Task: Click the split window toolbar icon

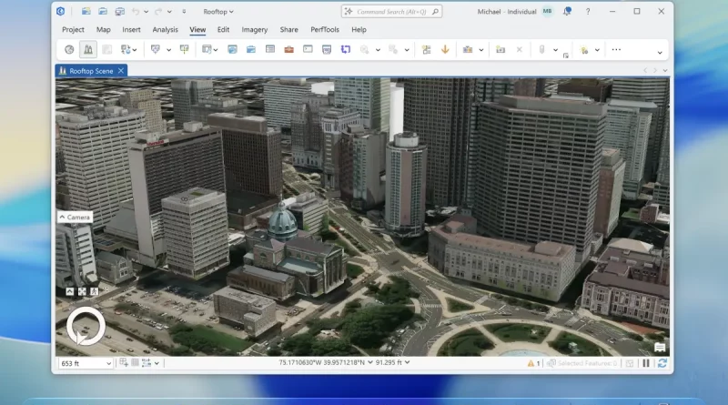Action: (x=185, y=50)
